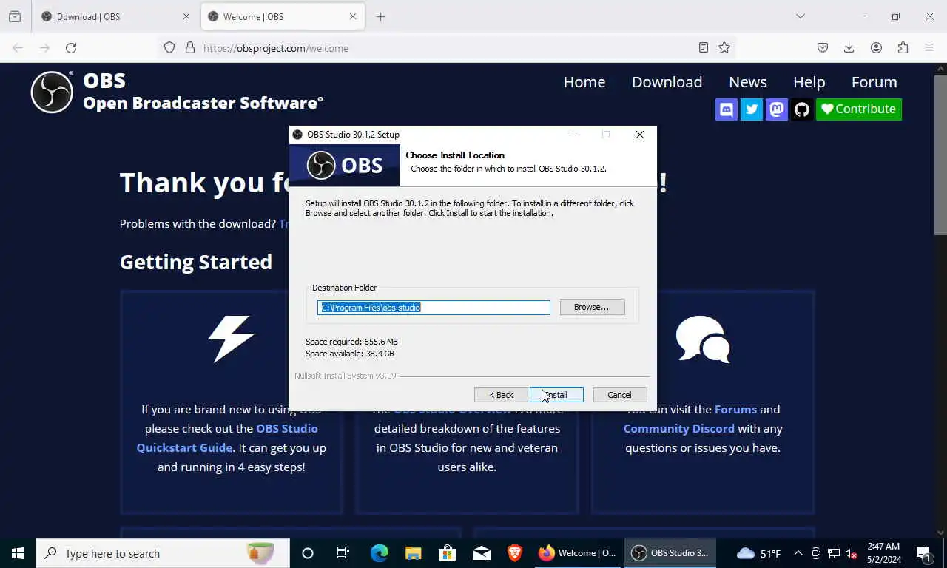The image size is (947, 568).
Task: Open the Mastodon icon in website header
Action: [777, 109]
